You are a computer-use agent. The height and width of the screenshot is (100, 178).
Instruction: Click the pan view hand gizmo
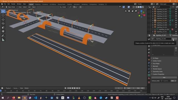132,11
